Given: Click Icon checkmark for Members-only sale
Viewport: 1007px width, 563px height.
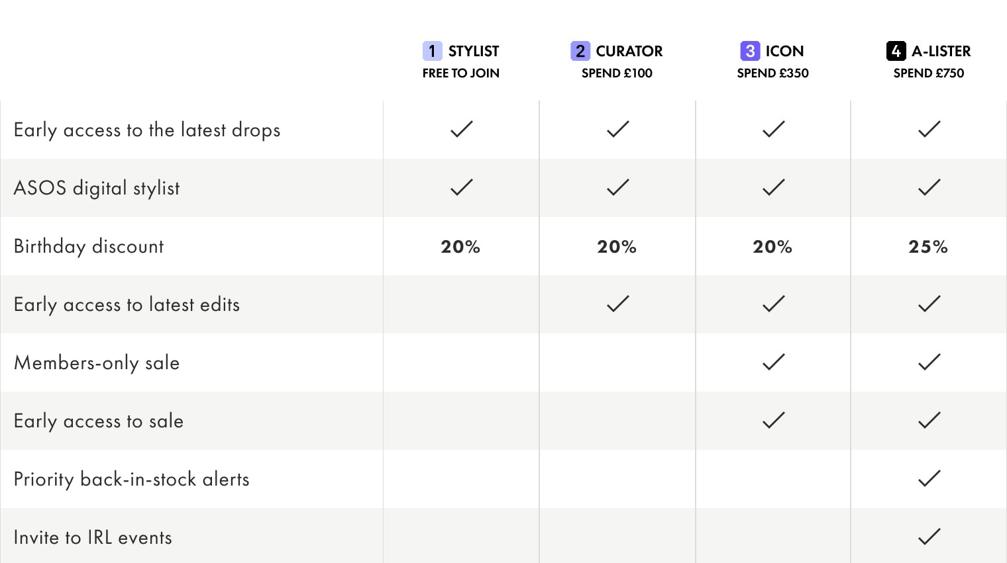Looking at the screenshot, I should pyautogui.click(x=773, y=362).
